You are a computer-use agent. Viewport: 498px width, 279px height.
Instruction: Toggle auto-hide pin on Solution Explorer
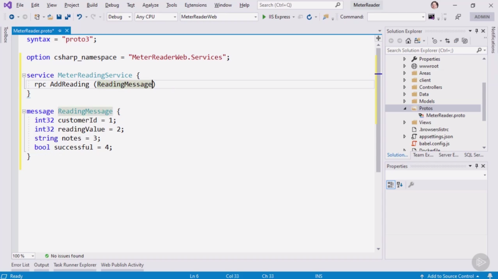point(477,31)
